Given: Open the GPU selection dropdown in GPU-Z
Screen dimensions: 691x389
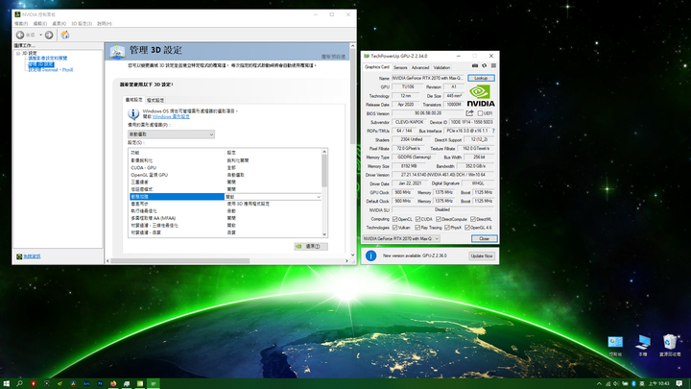Looking at the screenshot, I should (401, 238).
